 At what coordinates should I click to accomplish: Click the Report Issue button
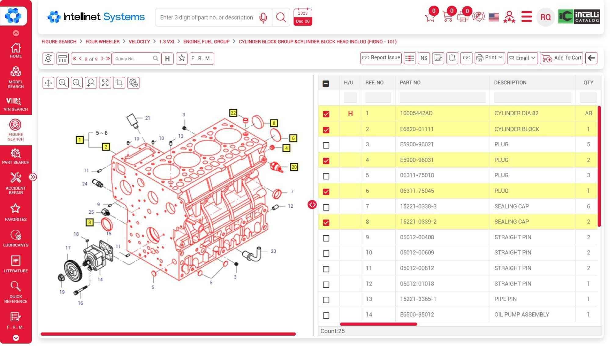381,57
